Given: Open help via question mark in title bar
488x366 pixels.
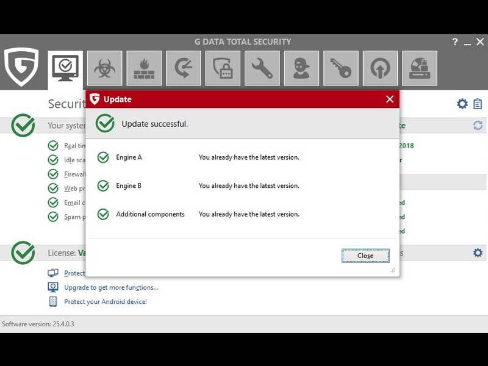Looking at the screenshot, I should pos(454,42).
